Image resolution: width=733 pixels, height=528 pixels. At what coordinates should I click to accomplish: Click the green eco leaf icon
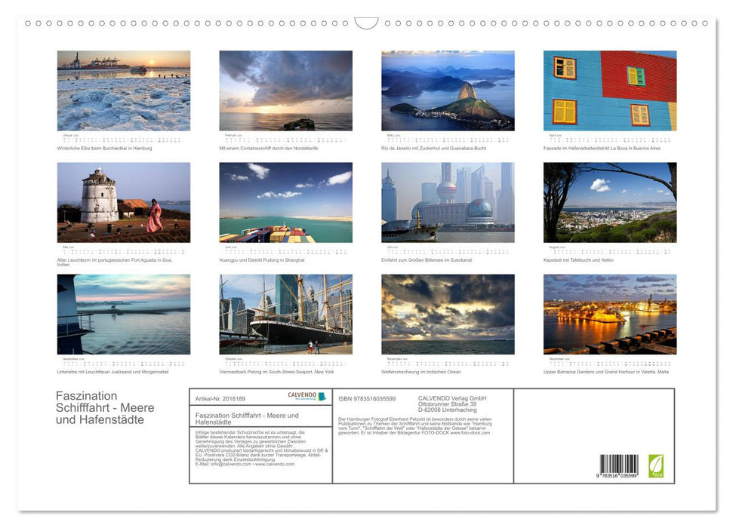pyautogui.click(x=655, y=464)
